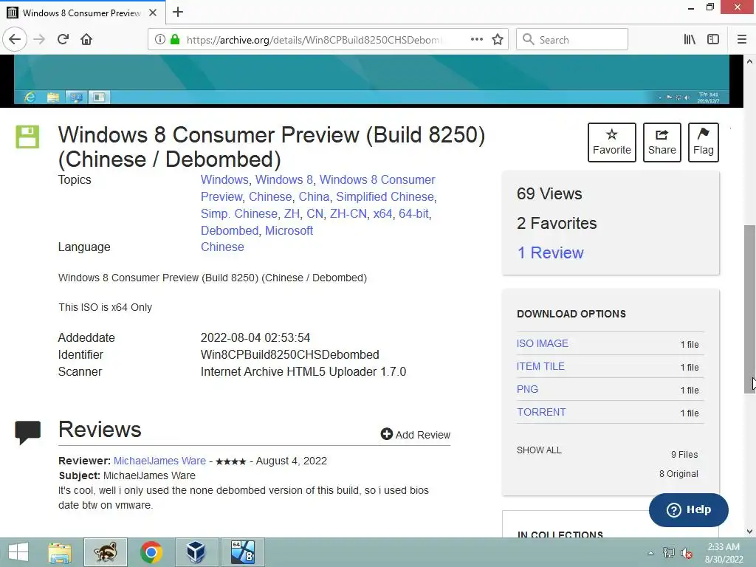
Task: Click the URL address field
Action: (313, 40)
